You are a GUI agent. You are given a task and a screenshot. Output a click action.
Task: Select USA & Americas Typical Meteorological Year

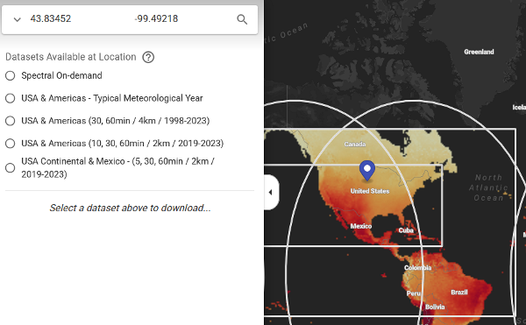point(10,98)
